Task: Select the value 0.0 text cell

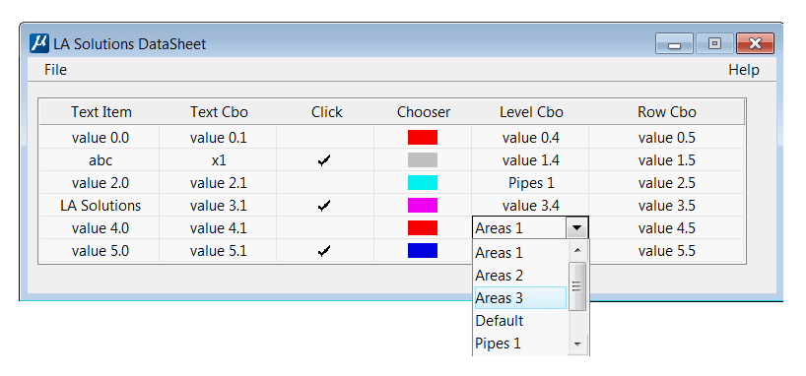Action: (x=101, y=138)
